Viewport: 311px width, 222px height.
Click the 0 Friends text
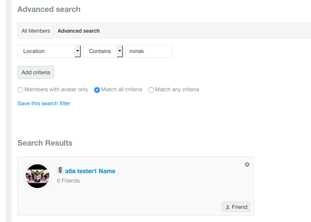point(68,181)
